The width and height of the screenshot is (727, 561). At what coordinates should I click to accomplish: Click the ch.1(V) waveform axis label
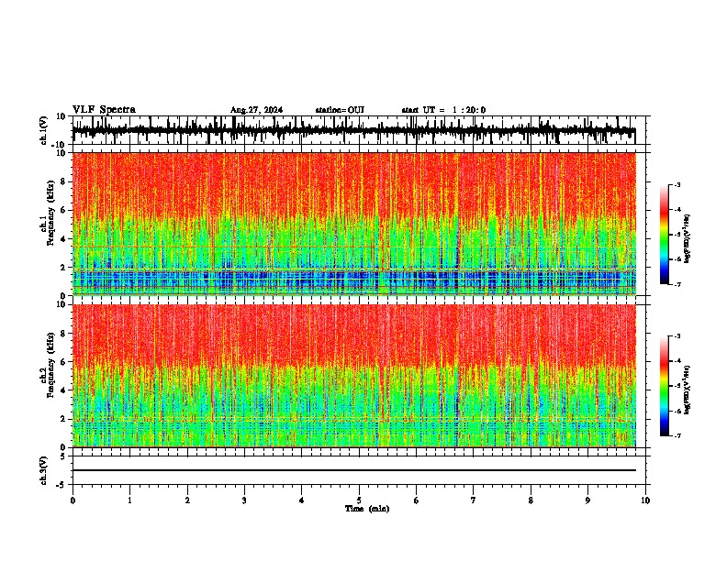[44, 131]
